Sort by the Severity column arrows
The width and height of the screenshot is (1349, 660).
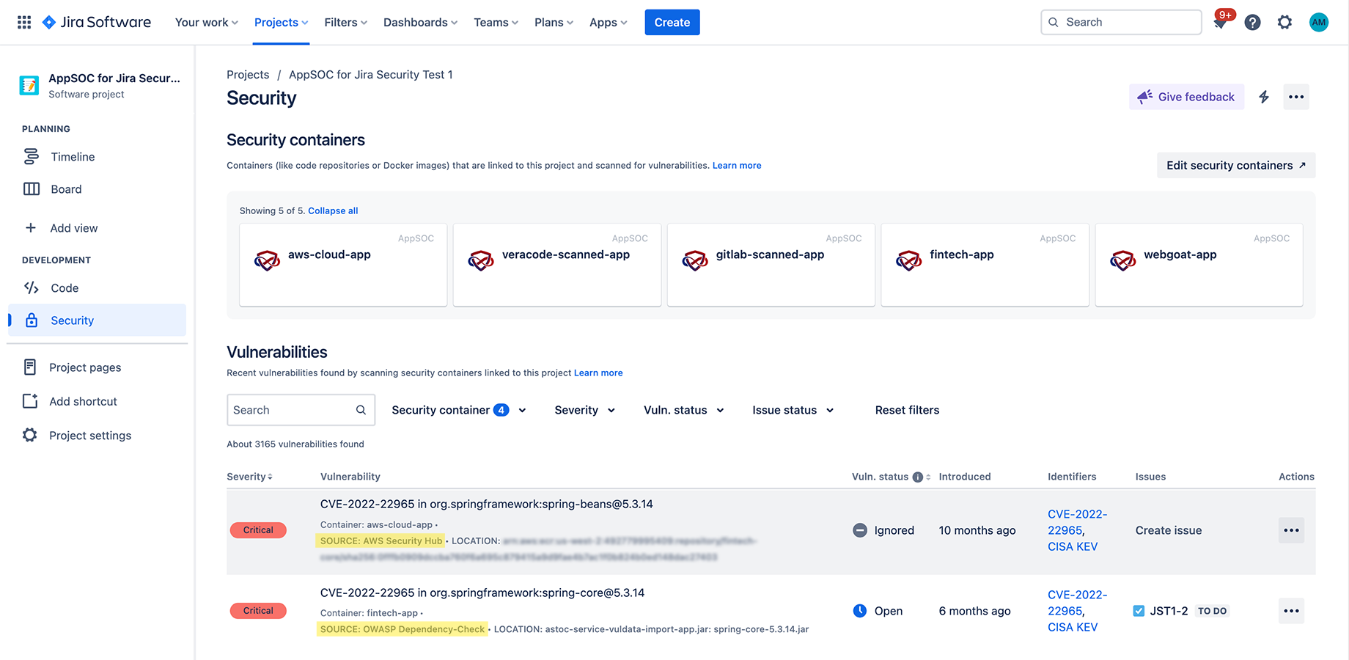pos(270,477)
